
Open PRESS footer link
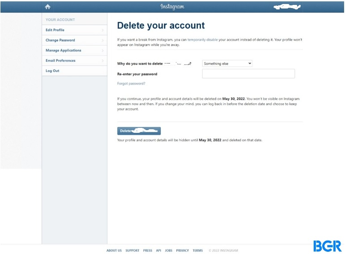coord(148,250)
